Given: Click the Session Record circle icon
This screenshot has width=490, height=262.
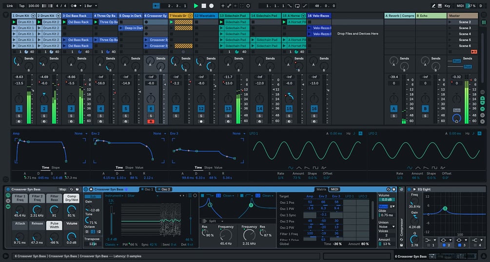Looking at the screenshot, I should tap(248, 6).
